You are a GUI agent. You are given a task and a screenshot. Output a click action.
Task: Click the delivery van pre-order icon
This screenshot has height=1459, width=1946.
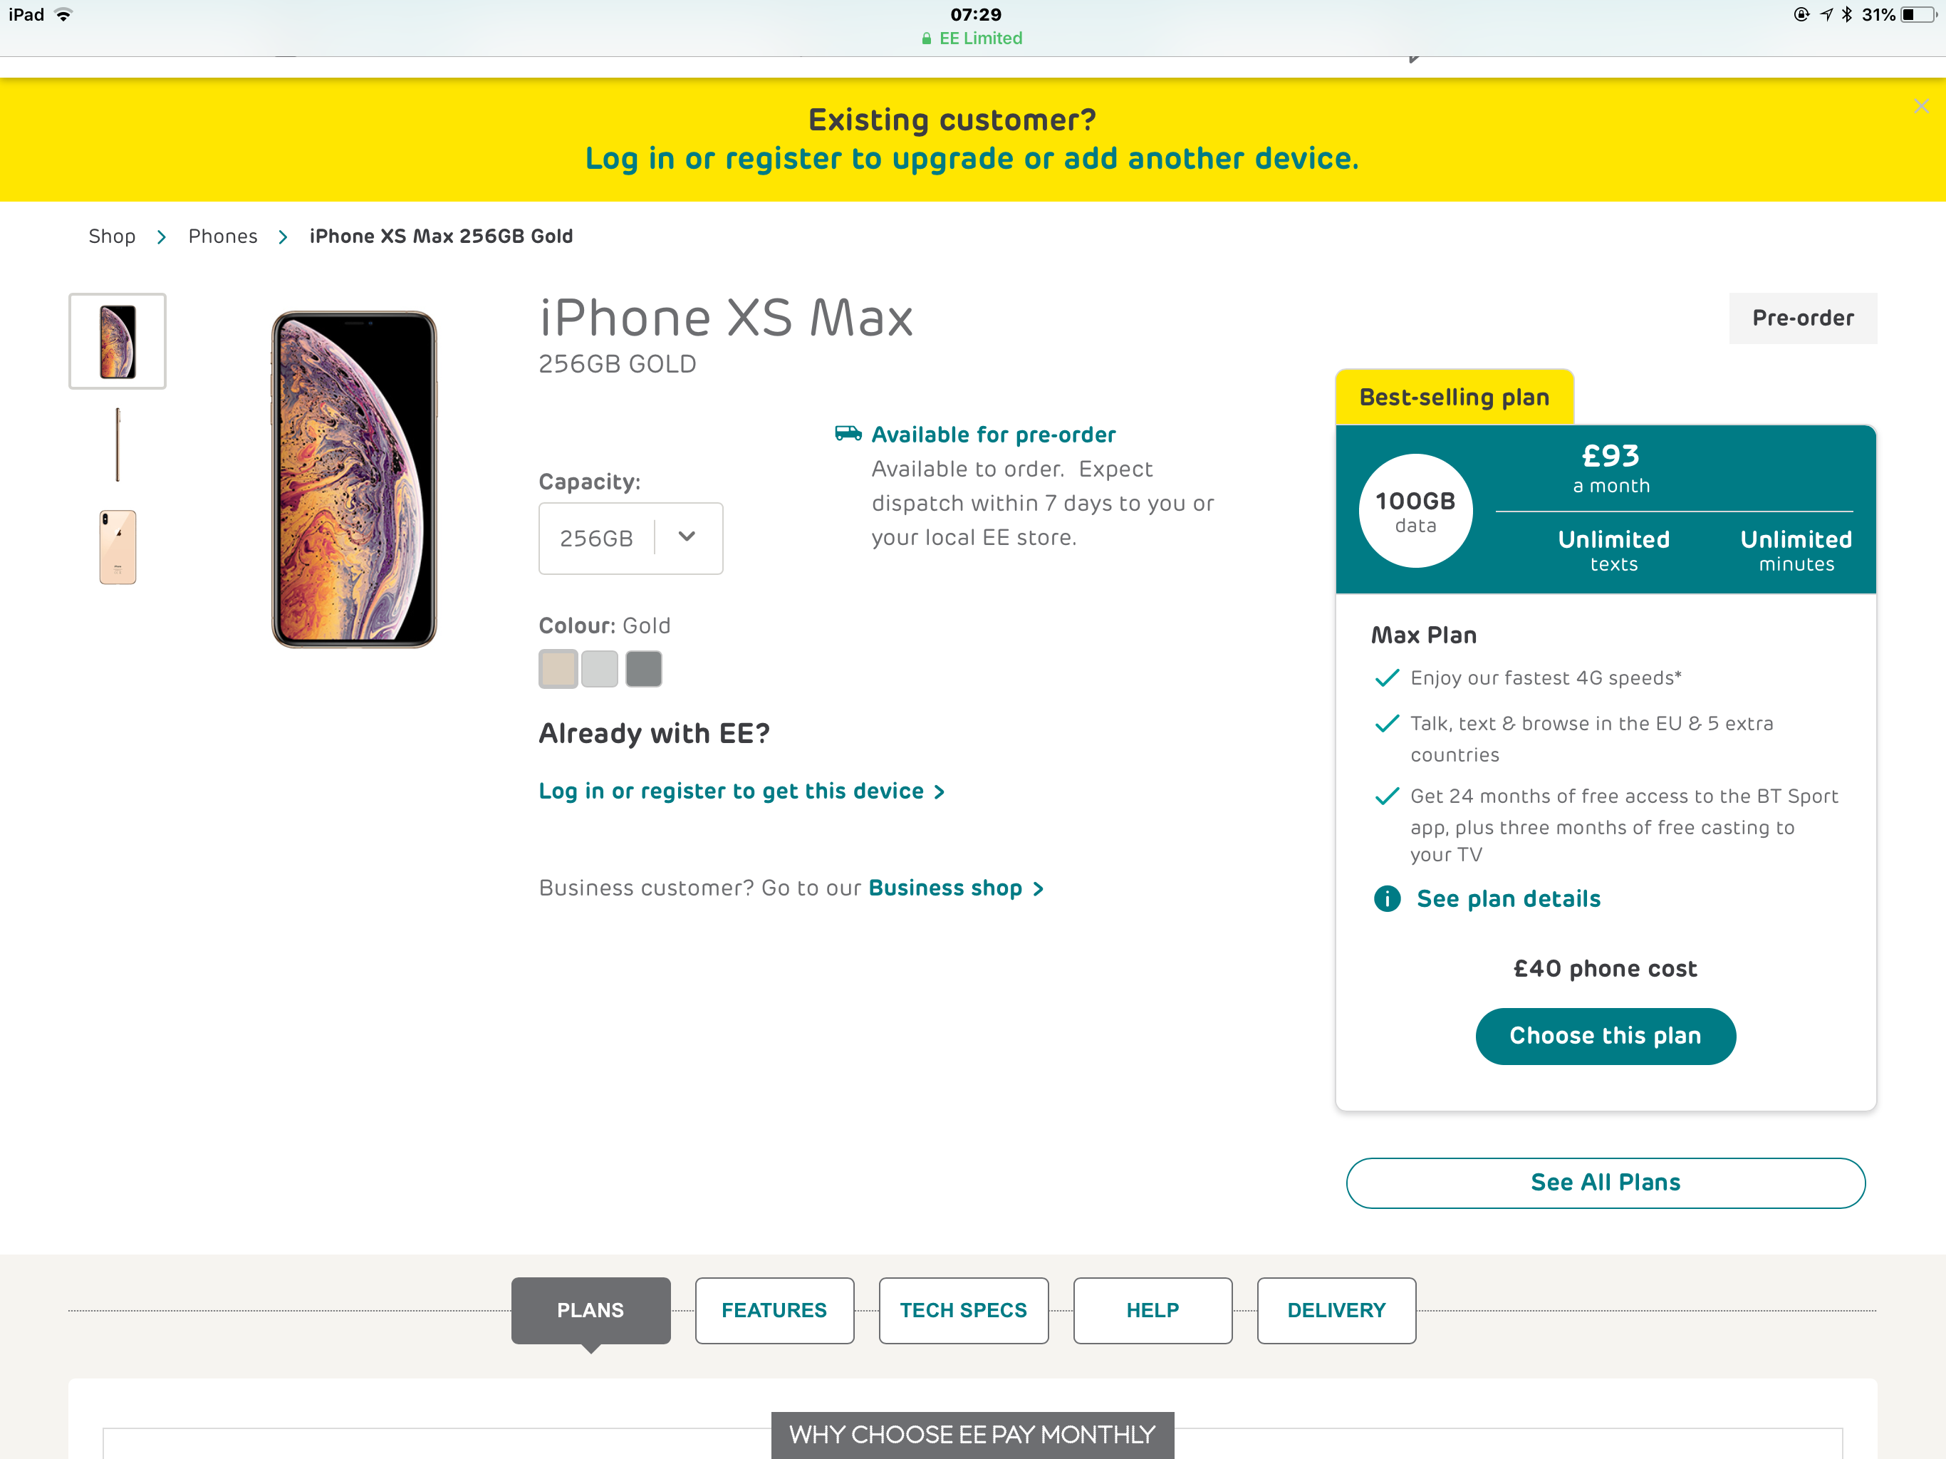[x=848, y=433]
